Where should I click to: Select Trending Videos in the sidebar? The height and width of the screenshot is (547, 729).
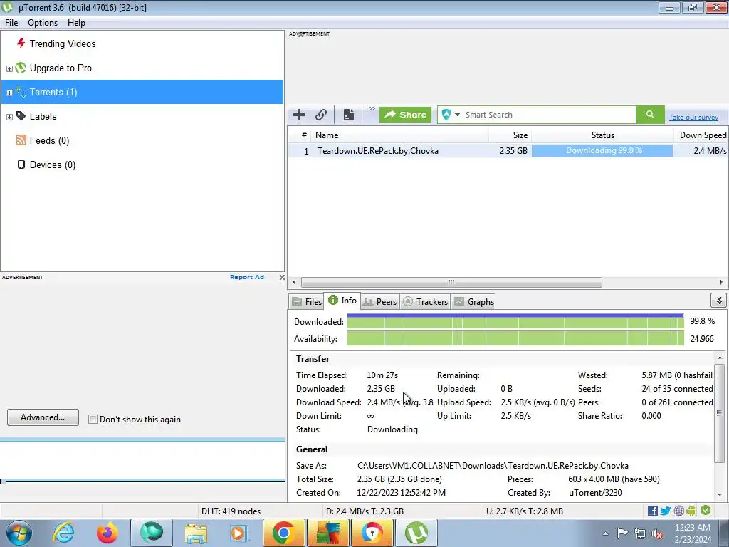pyautogui.click(x=63, y=43)
